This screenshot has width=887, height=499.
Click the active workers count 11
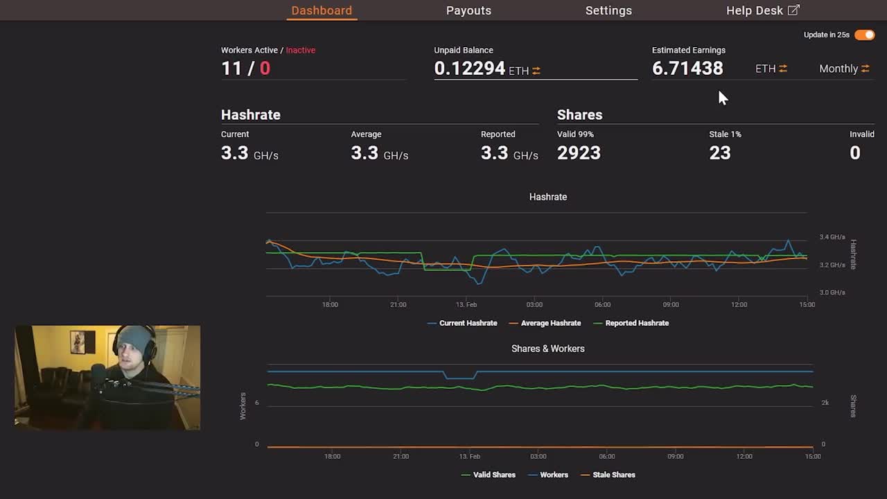point(231,68)
